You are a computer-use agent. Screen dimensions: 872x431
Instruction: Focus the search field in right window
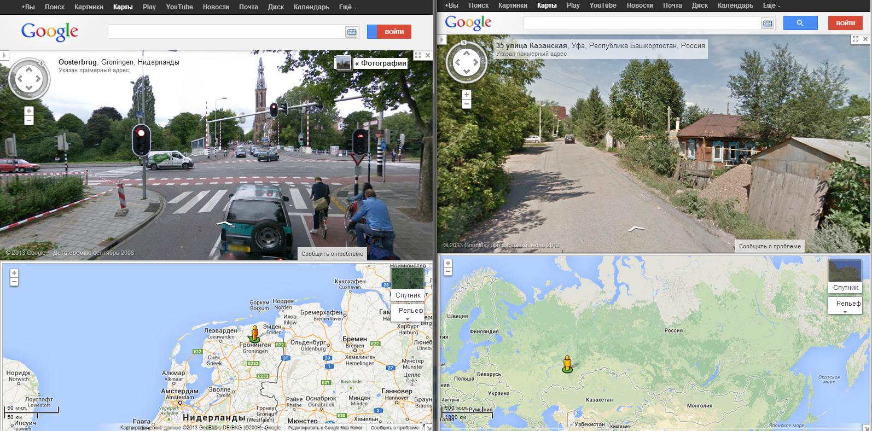pos(643,23)
